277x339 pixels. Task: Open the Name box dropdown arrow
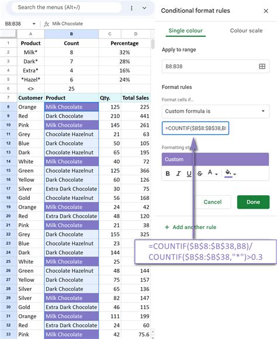[34, 24]
